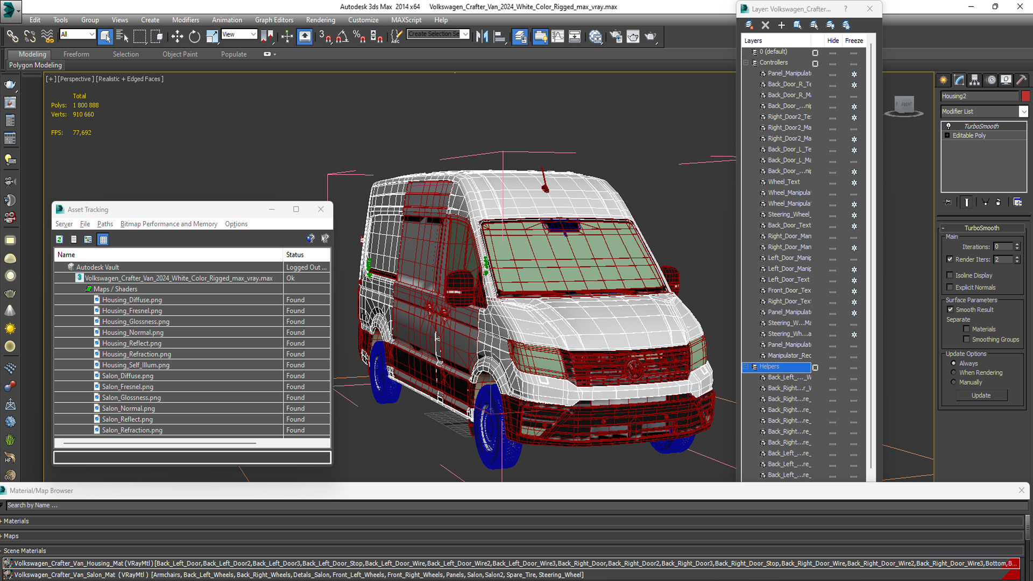Image resolution: width=1033 pixels, height=581 pixels.
Task: Open the Create command panel tab
Action: click(x=944, y=80)
